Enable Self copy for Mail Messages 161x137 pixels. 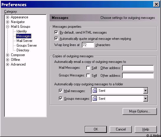[88, 68]
